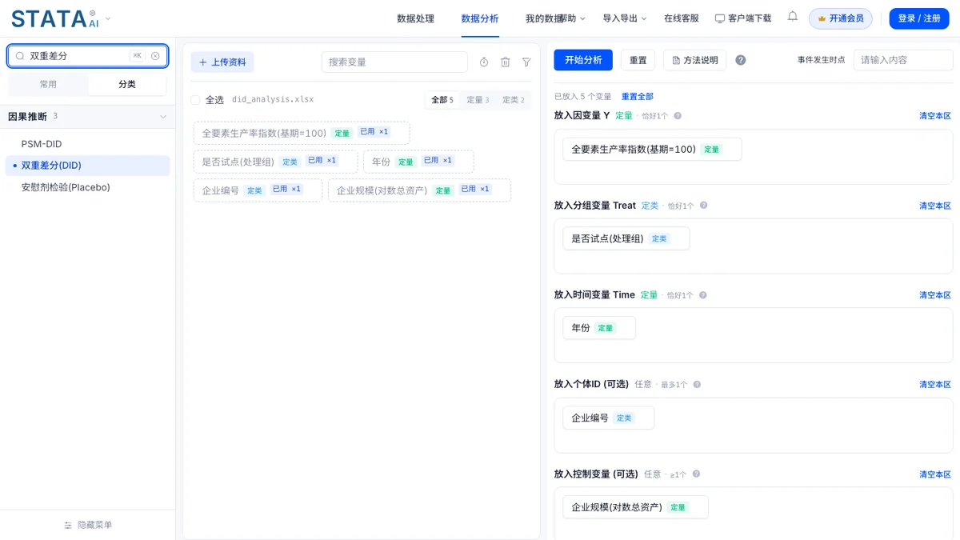The image size is (960, 540).
Task: Clear the 时间变量 Time zone via 清空本区
Action: coord(935,295)
